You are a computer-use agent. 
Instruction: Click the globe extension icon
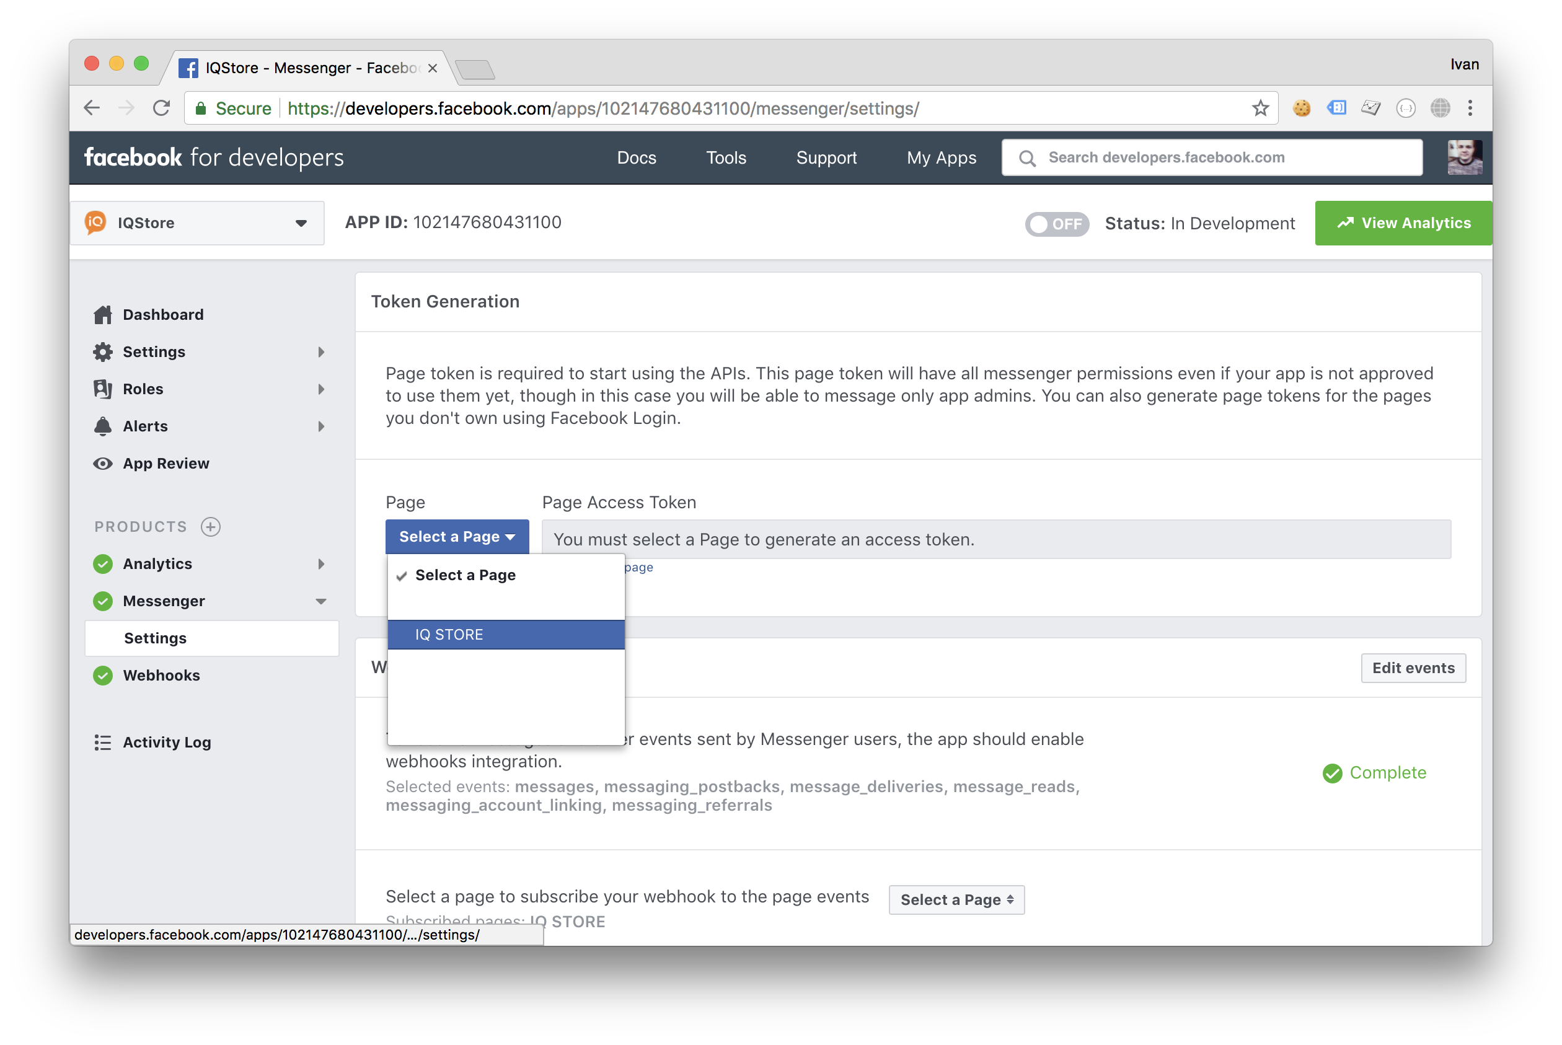coord(1440,108)
